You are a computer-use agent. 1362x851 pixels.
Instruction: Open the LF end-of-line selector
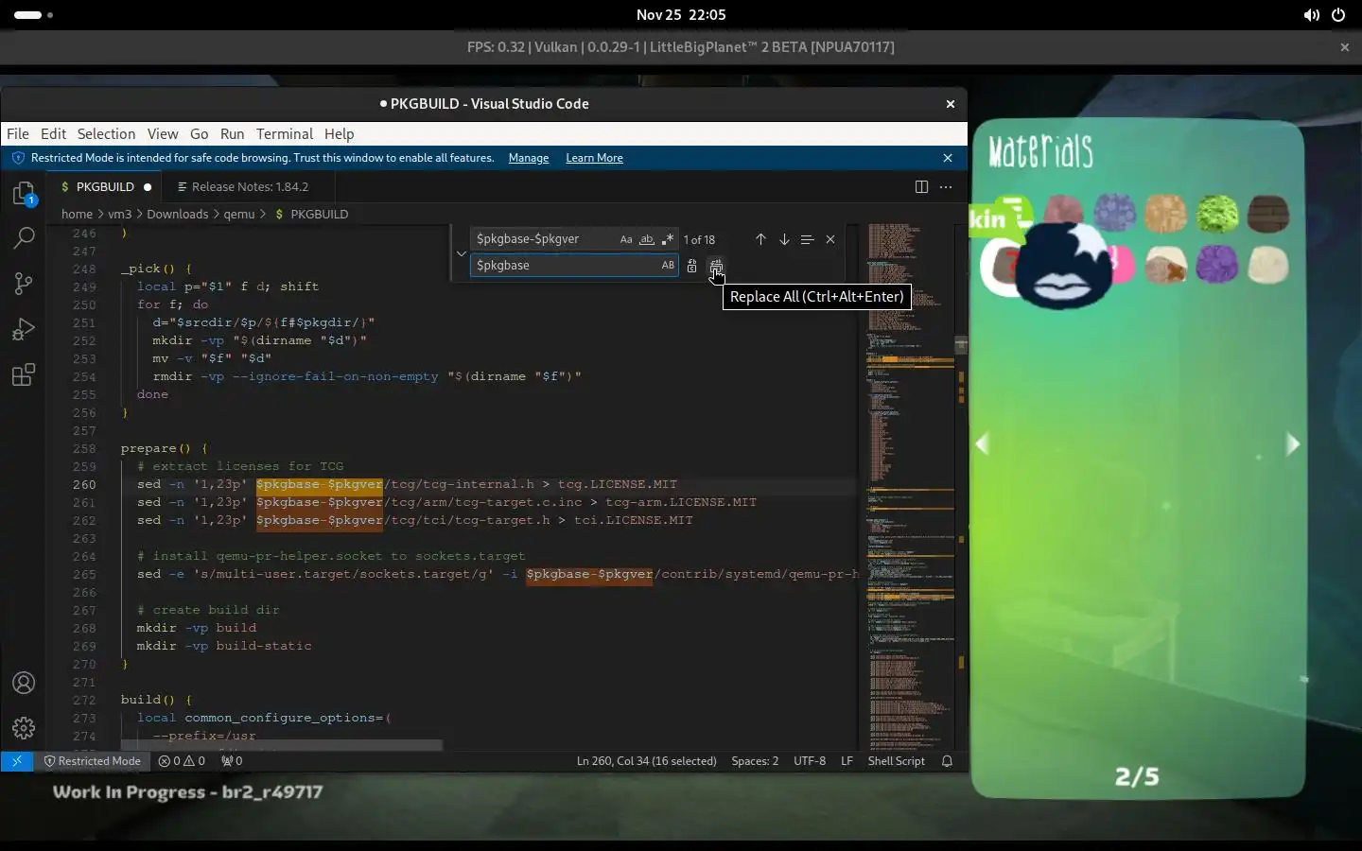(847, 761)
